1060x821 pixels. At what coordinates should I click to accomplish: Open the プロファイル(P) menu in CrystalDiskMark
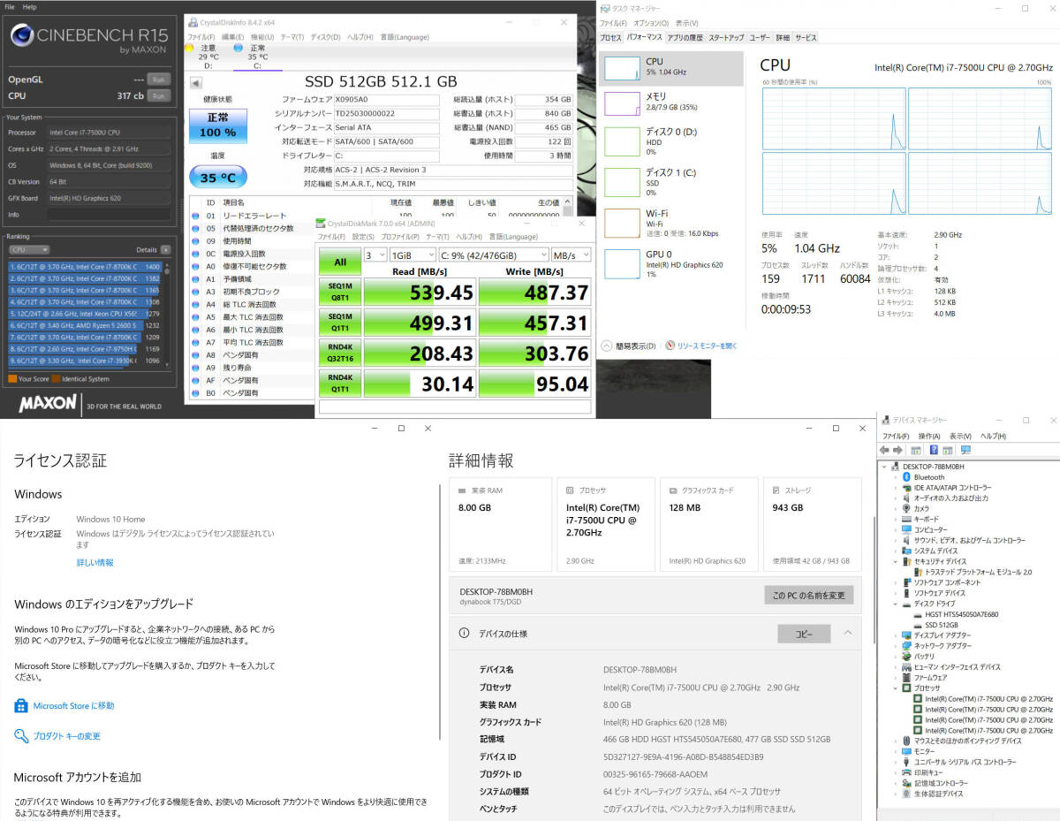(401, 237)
